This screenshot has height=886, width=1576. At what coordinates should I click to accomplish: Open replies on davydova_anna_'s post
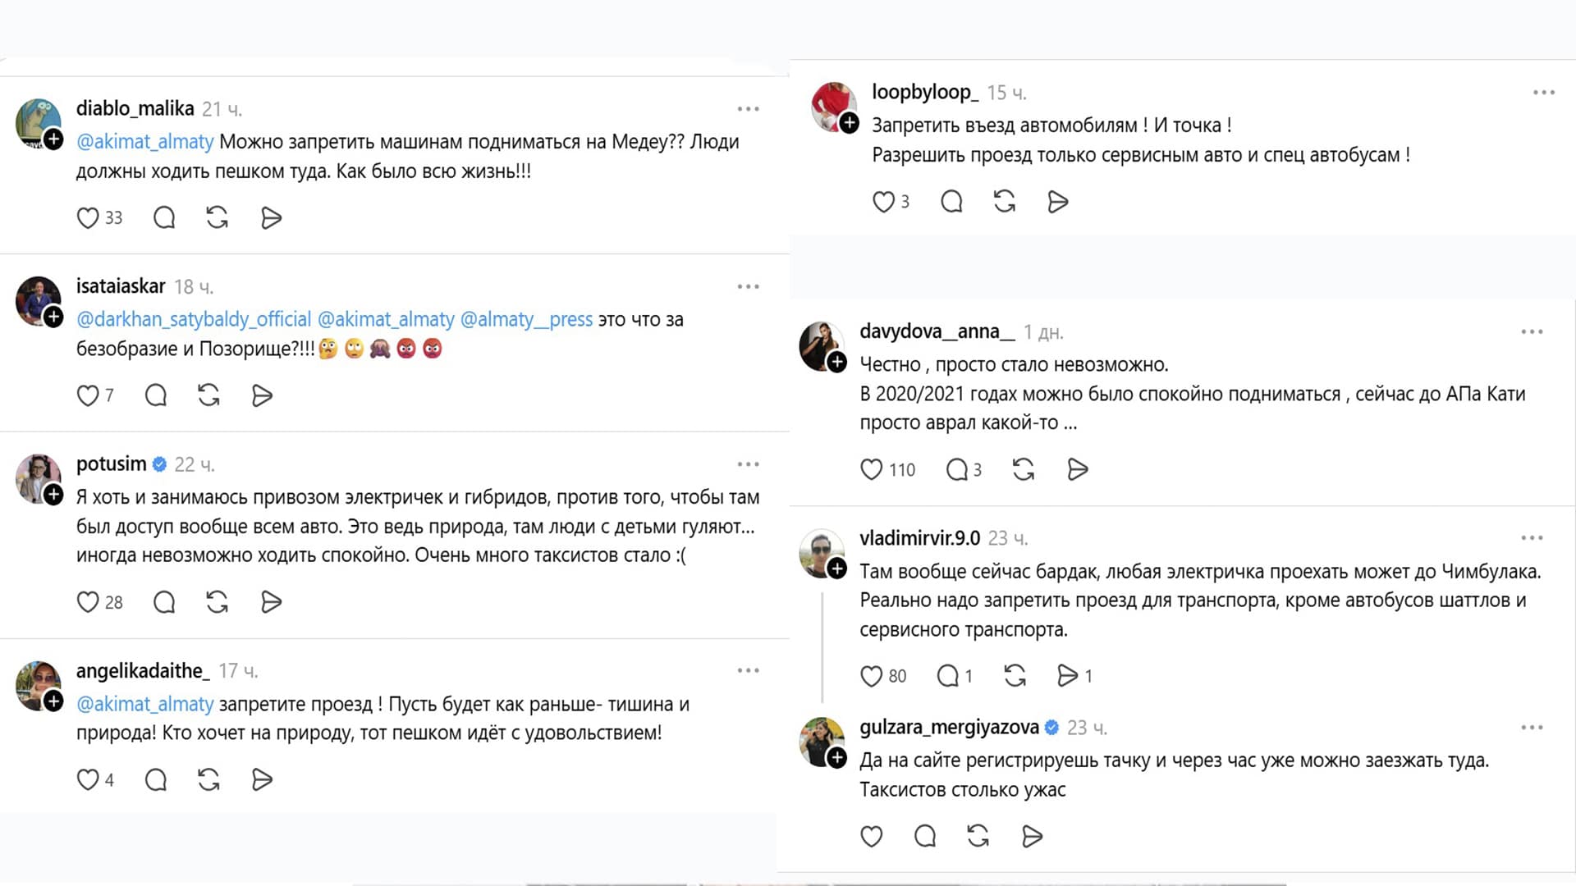[957, 470]
